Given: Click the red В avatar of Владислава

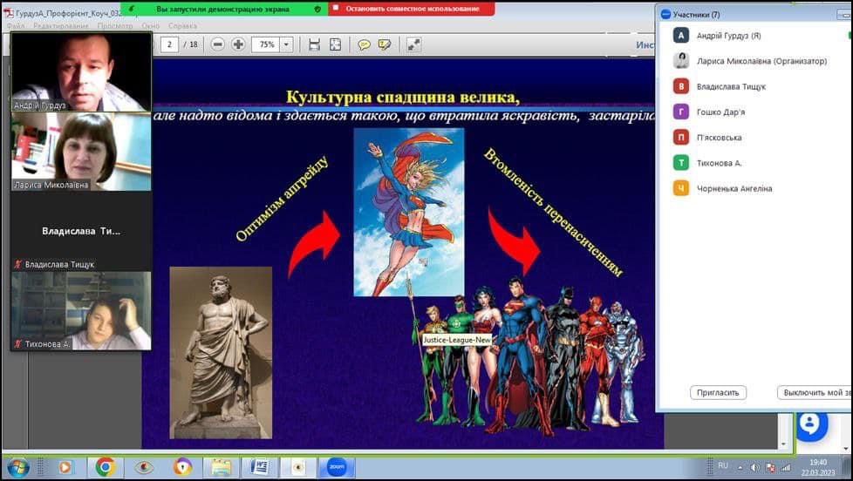Looking at the screenshot, I should [681, 86].
